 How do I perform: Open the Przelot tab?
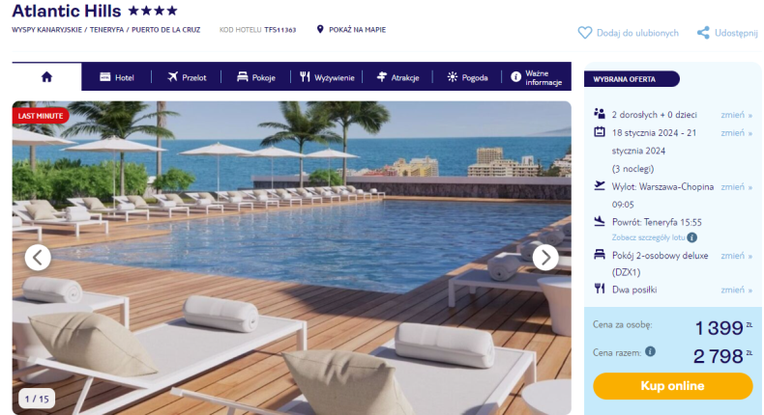click(x=187, y=77)
